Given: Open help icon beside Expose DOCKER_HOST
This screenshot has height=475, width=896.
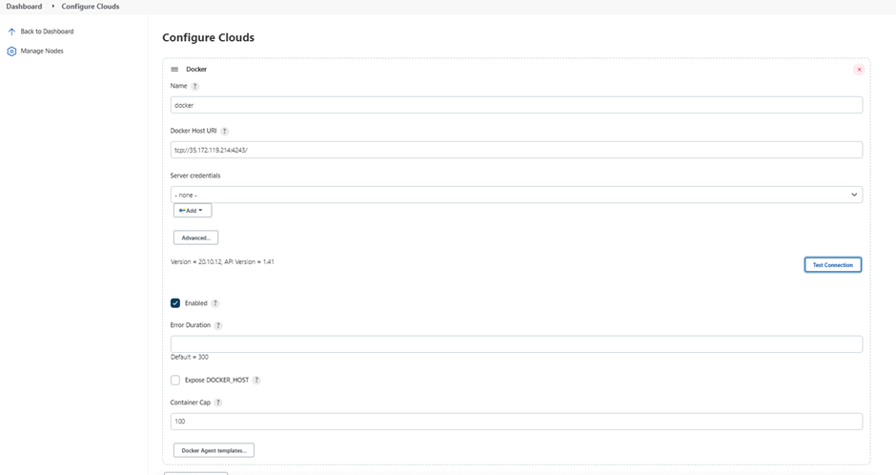Looking at the screenshot, I should (x=256, y=381).
